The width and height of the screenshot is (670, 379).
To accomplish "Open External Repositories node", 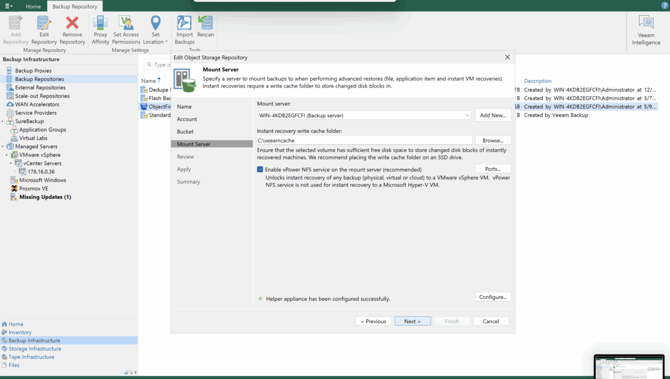I will click(x=40, y=87).
